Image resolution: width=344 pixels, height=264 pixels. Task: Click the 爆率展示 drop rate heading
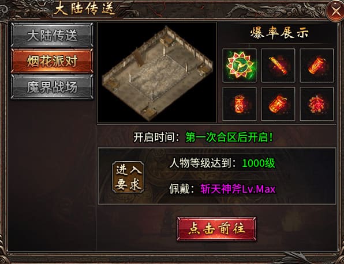click(279, 33)
